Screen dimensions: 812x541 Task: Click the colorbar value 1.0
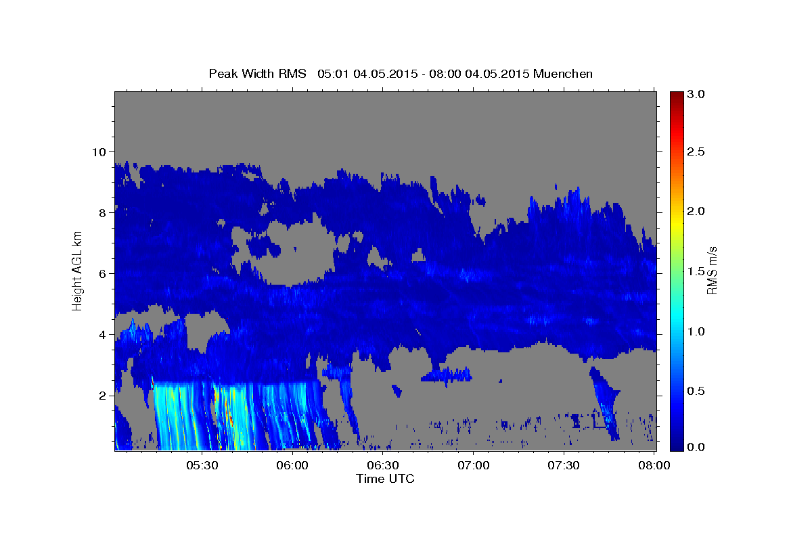click(696, 331)
